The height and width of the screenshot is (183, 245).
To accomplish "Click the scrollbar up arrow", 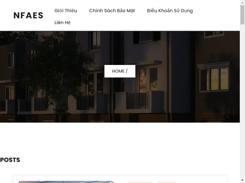I will tap(242, 2).
